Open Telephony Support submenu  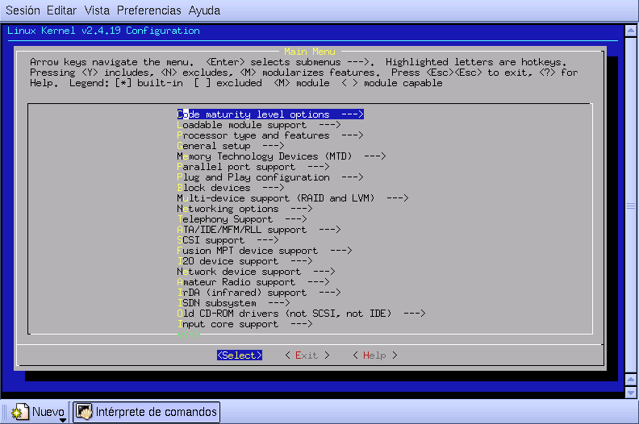(x=242, y=219)
